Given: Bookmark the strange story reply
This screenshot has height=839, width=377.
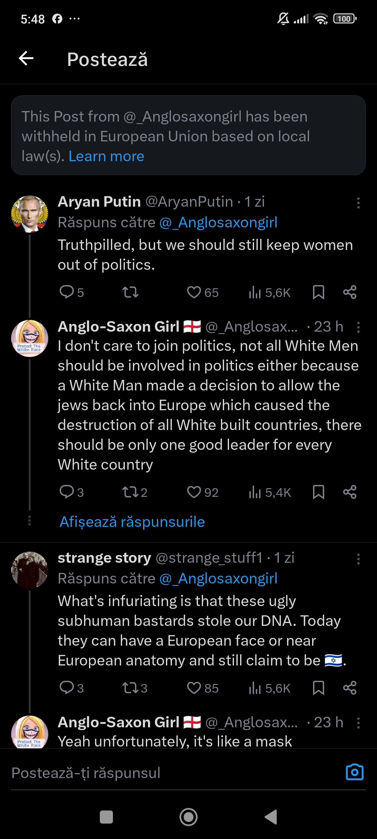Looking at the screenshot, I should pos(318,688).
